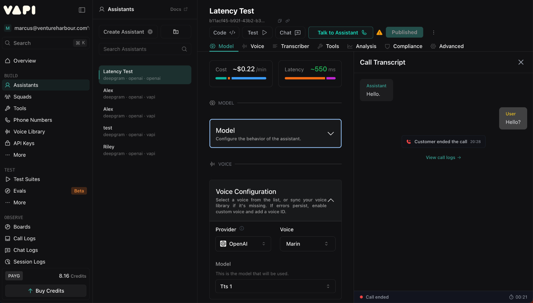Click the Latency breakdown color bar
533x303 pixels.
310,78
